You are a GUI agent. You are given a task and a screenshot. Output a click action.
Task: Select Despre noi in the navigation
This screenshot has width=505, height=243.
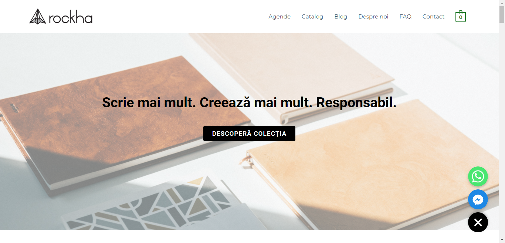[x=373, y=17]
